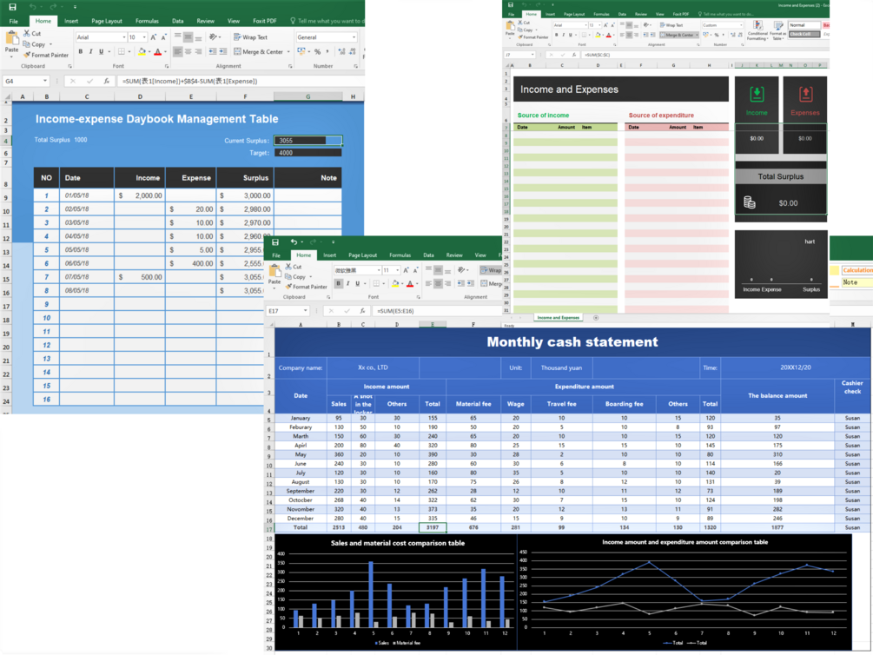Screen dimensions: 873x655
Task: Click Copy in the Daybook window ribbon
Action: click(x=34, y=44)
